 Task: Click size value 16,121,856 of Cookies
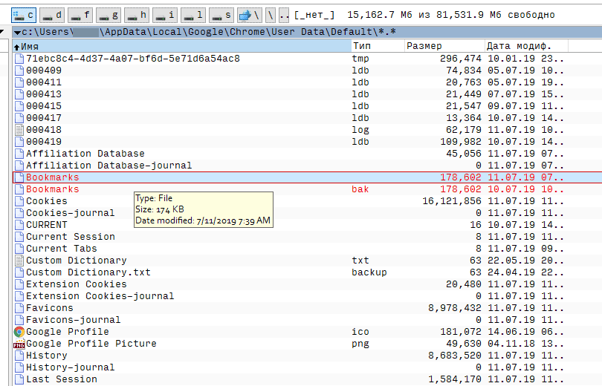click(x=452, y=201)
